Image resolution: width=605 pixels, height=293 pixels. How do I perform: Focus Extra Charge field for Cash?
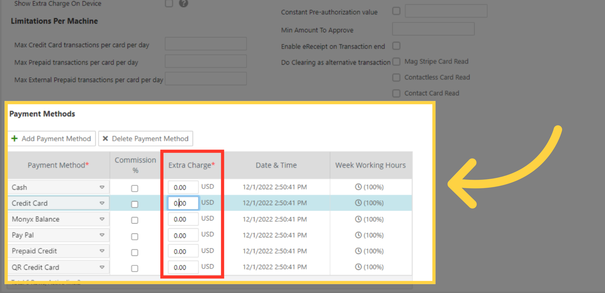[183, 187]
